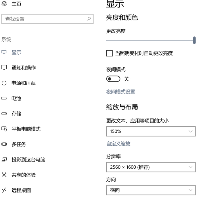Click the Tablet mode icon

coord(4,129)
